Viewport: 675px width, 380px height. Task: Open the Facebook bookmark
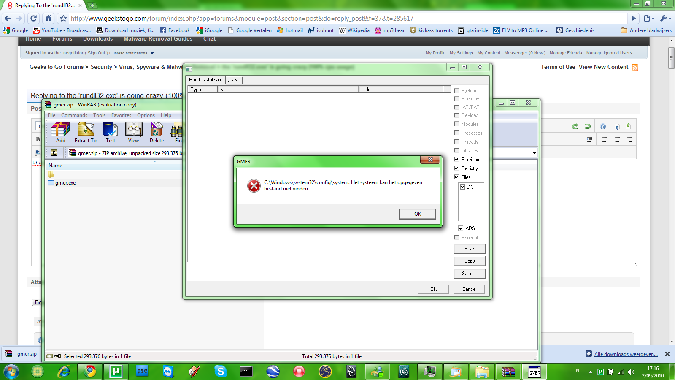[x=175, y=30]
